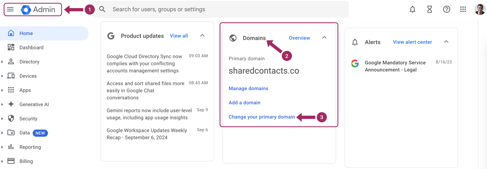The height and width of the screenshot is (169, 487).
Task: Expand the Data tree arrow
Action: coord(2,133)
